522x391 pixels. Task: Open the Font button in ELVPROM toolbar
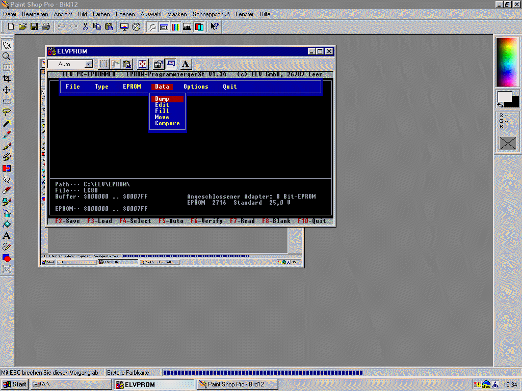click(186, 64)
